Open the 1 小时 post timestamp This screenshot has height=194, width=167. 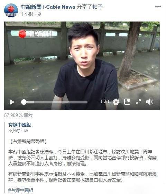coord(27,14)
